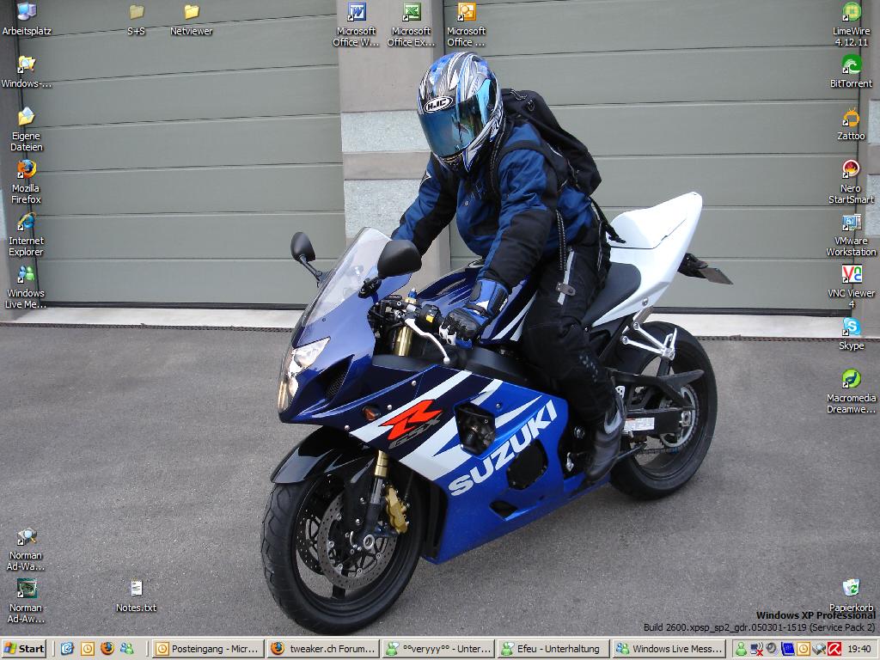Open the Nero StartSmart shortcut
This screenshot has height=660, width=880.
[x=851, y=169]
